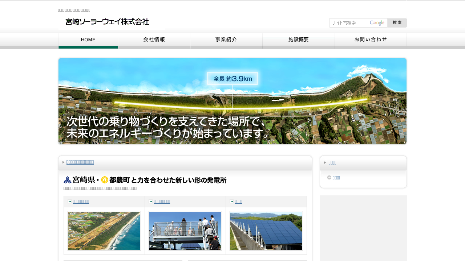Go to the 会社情報 menu item
Image resolution: width=465 pixels, height=261 pixels.
[x=154, y=40]
